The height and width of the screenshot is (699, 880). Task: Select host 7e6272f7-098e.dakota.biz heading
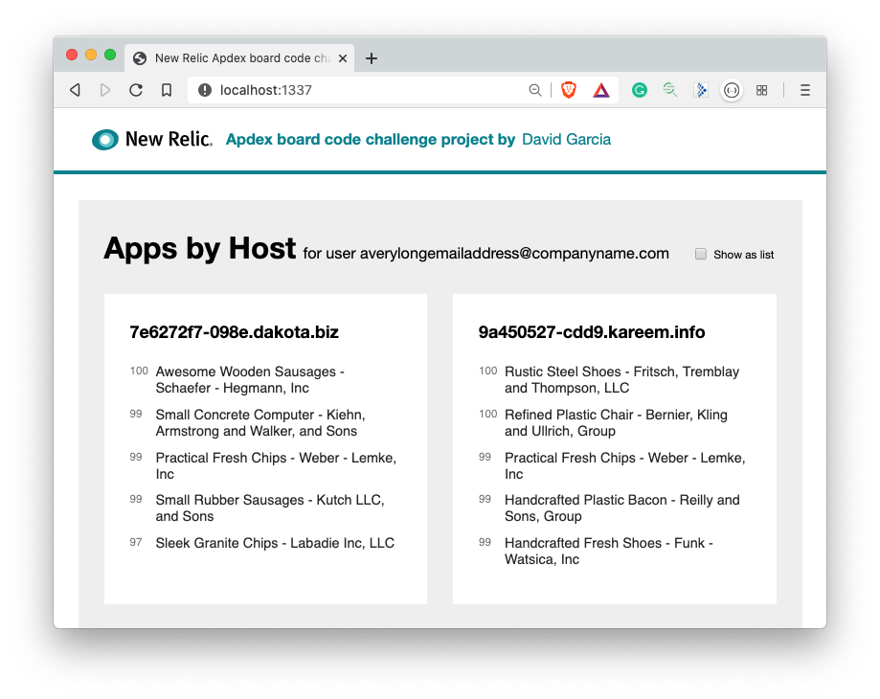pos(234,332)
